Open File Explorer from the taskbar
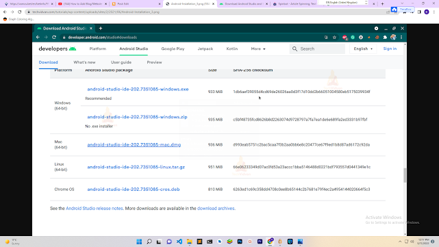Viewport: 439px width, 247px height. (190, 242)
